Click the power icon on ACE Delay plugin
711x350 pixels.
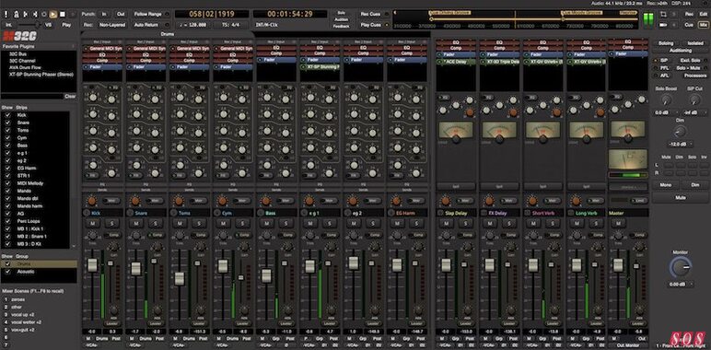pos(439,61)
